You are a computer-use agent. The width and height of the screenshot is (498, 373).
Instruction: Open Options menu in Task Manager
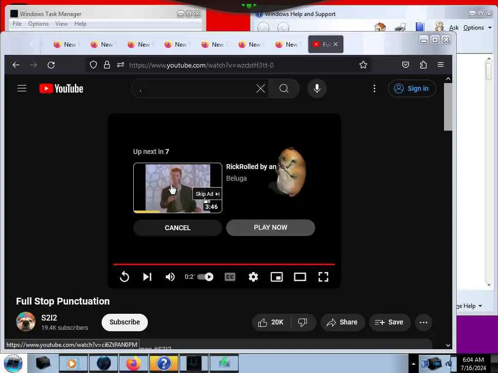pyautogui.click(x=38, y=24)
